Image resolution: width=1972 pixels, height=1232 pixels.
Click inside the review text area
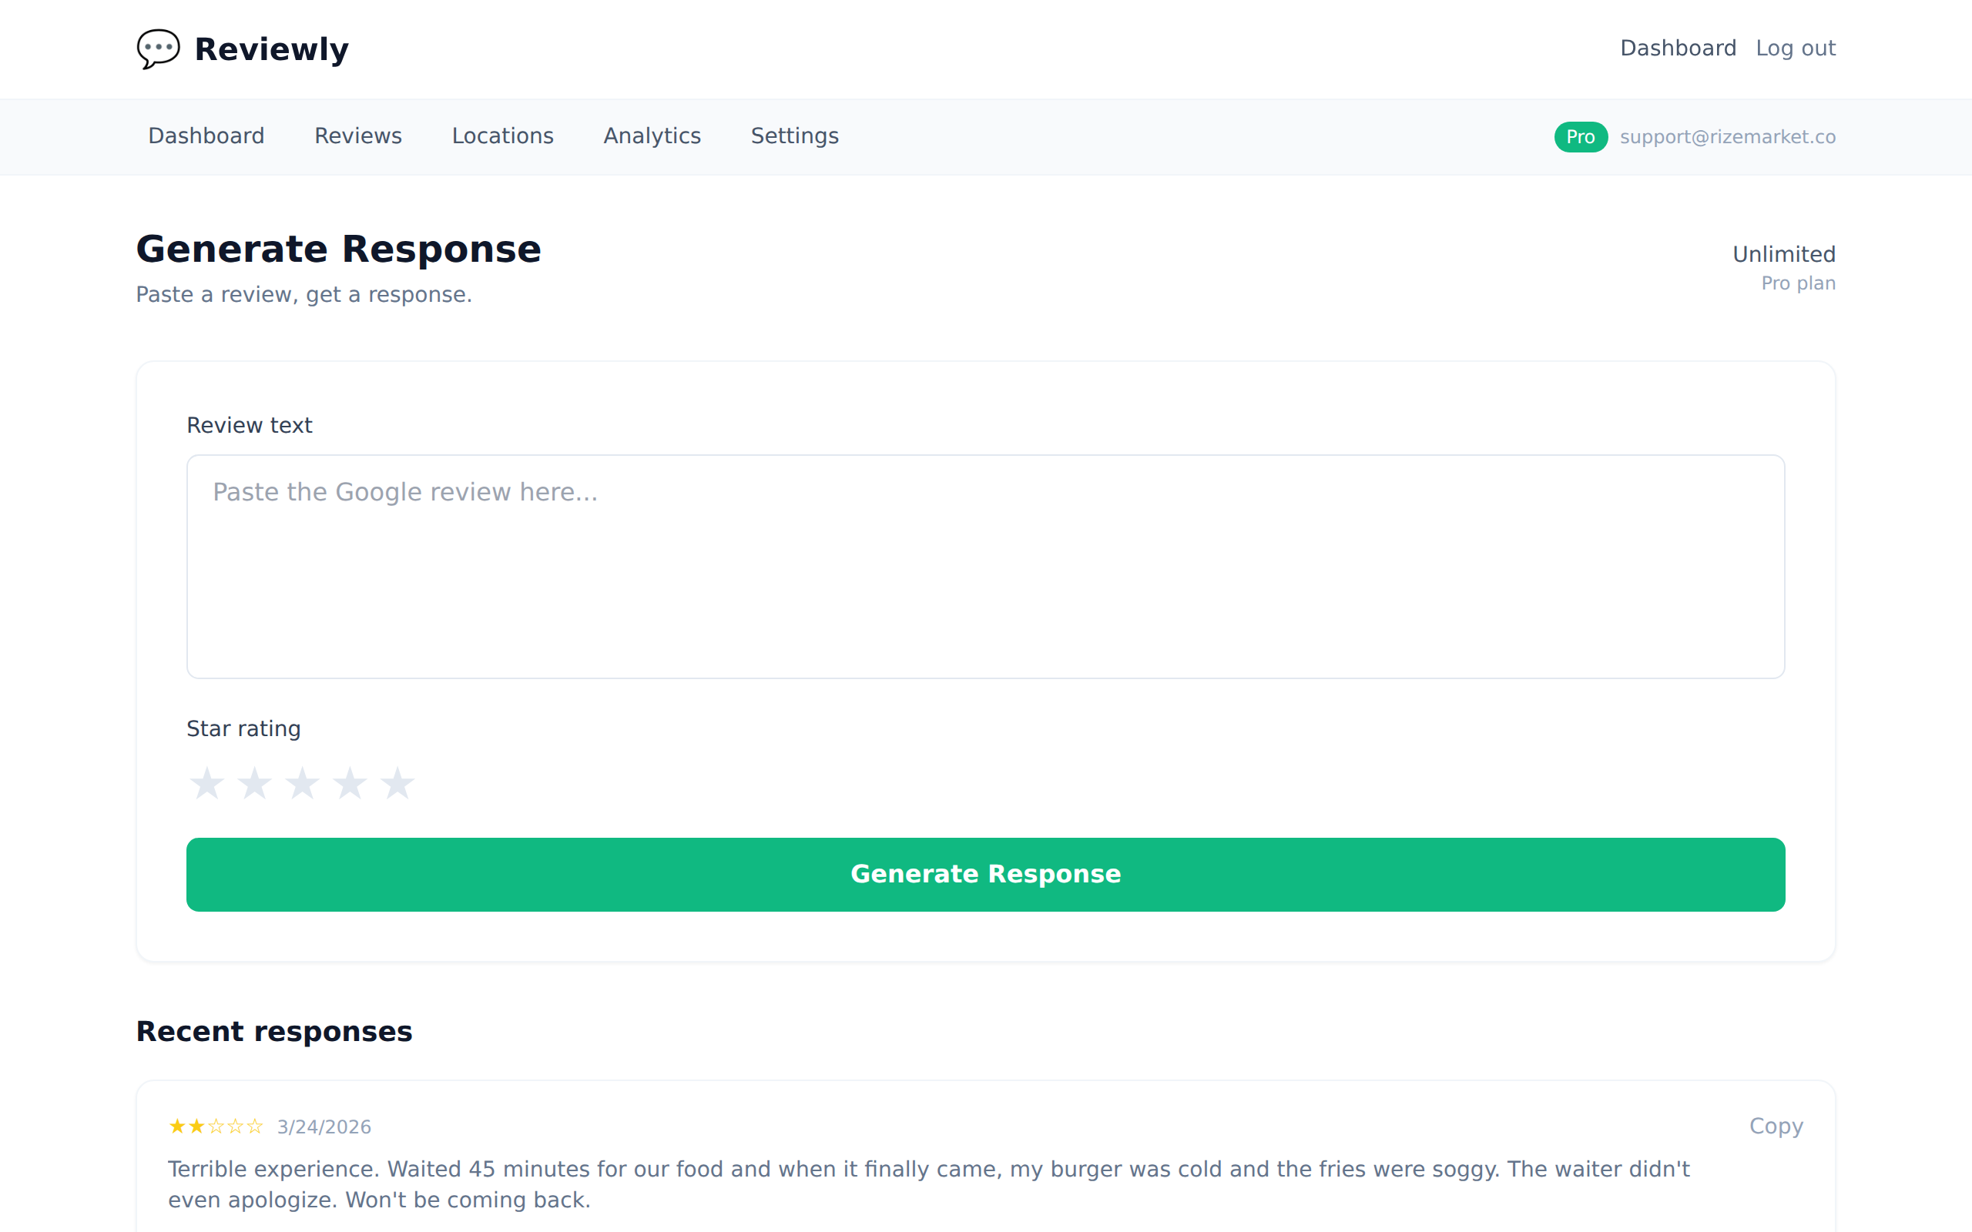(985, 566)
